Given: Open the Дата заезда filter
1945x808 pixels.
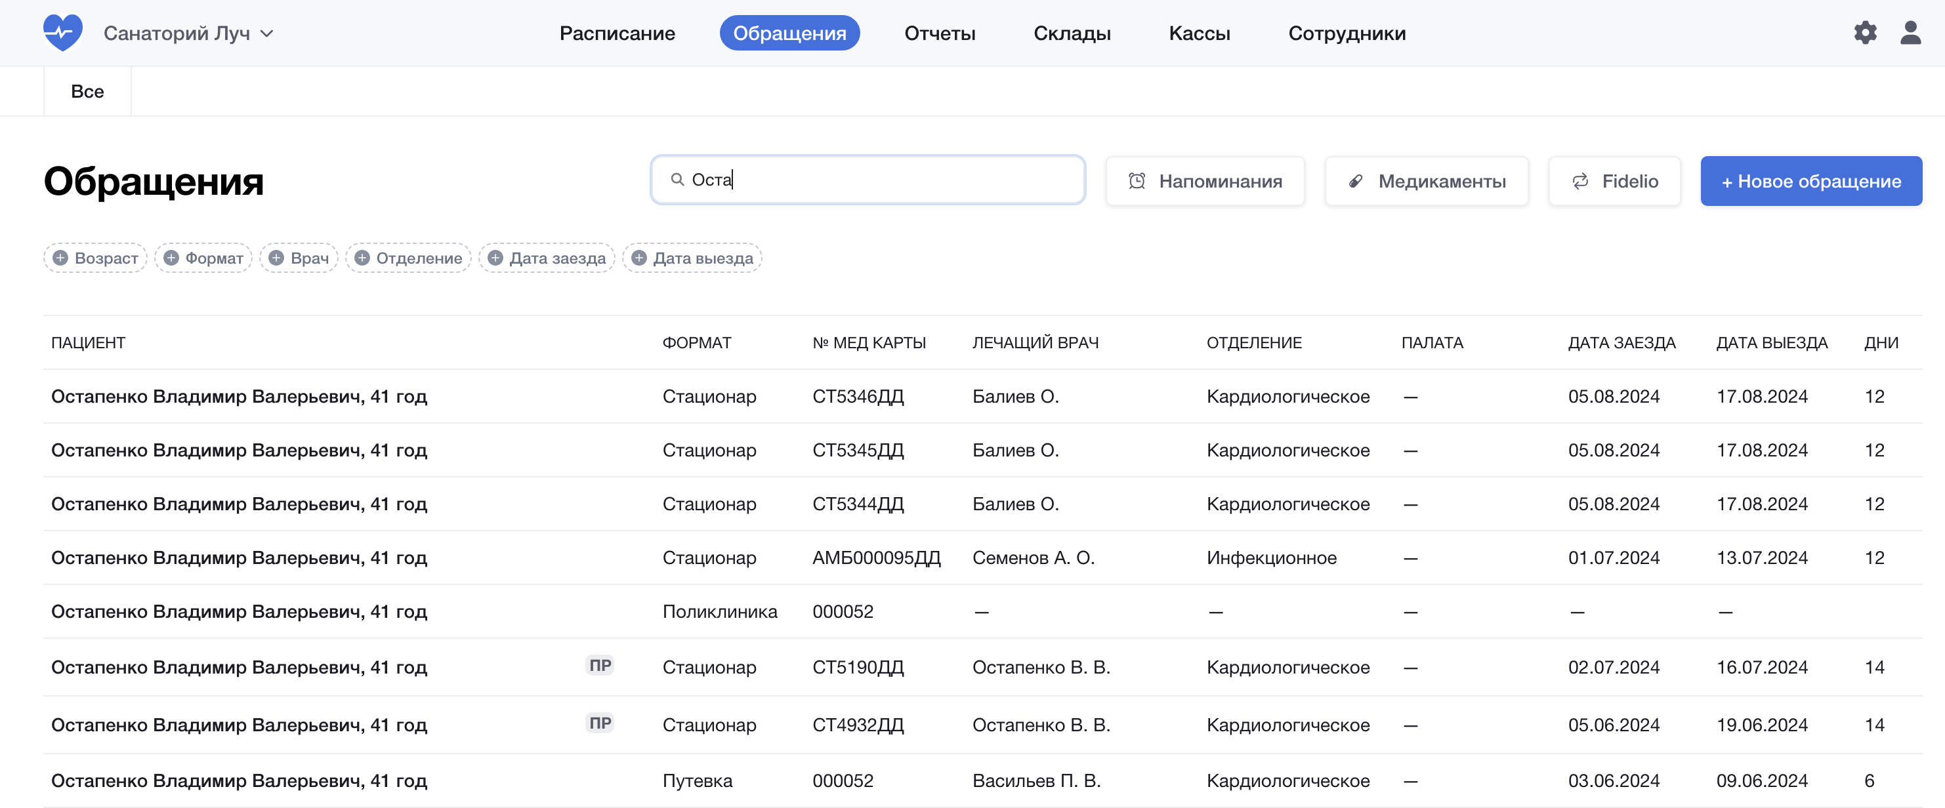Looking at the screenshot, I should coord(546,258).
